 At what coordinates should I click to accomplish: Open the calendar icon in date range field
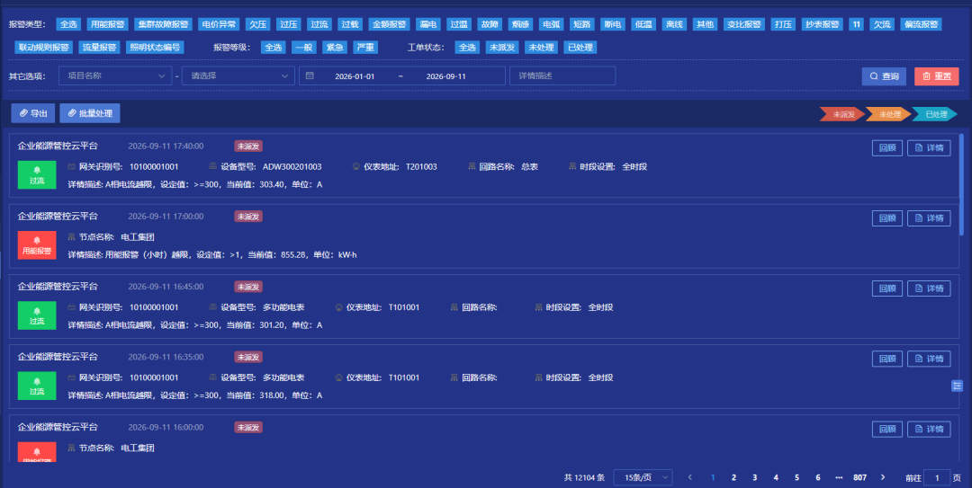click(x=310, y=75)
